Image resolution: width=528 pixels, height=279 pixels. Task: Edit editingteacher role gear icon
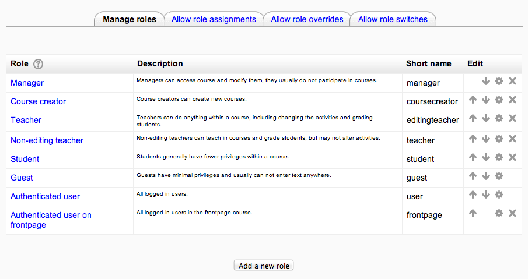pyautogui.click(x=499, y=118)
